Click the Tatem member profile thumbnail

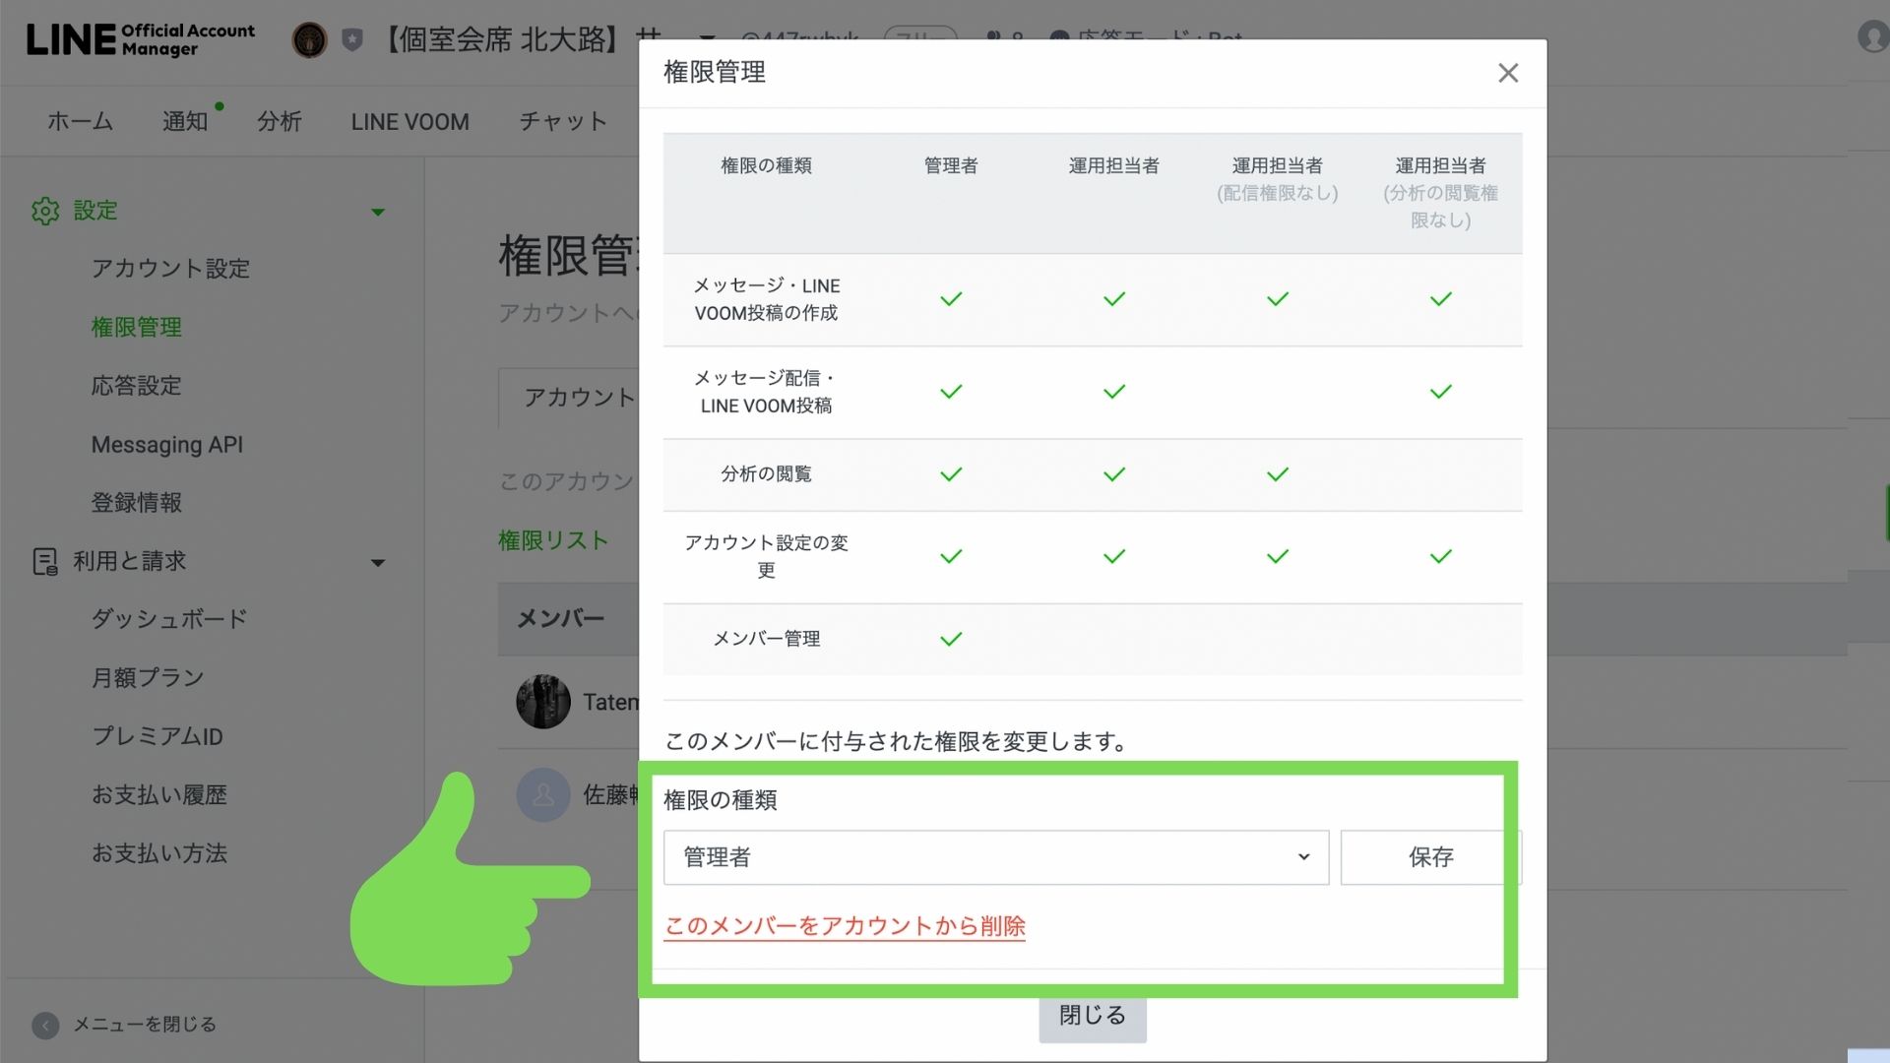click(542, 702)
